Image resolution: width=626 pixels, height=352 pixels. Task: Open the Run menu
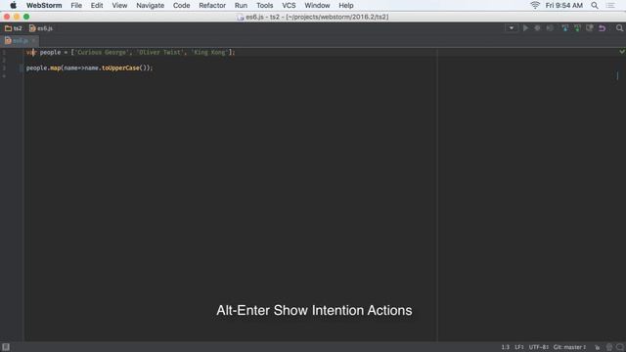click(241, 5)
